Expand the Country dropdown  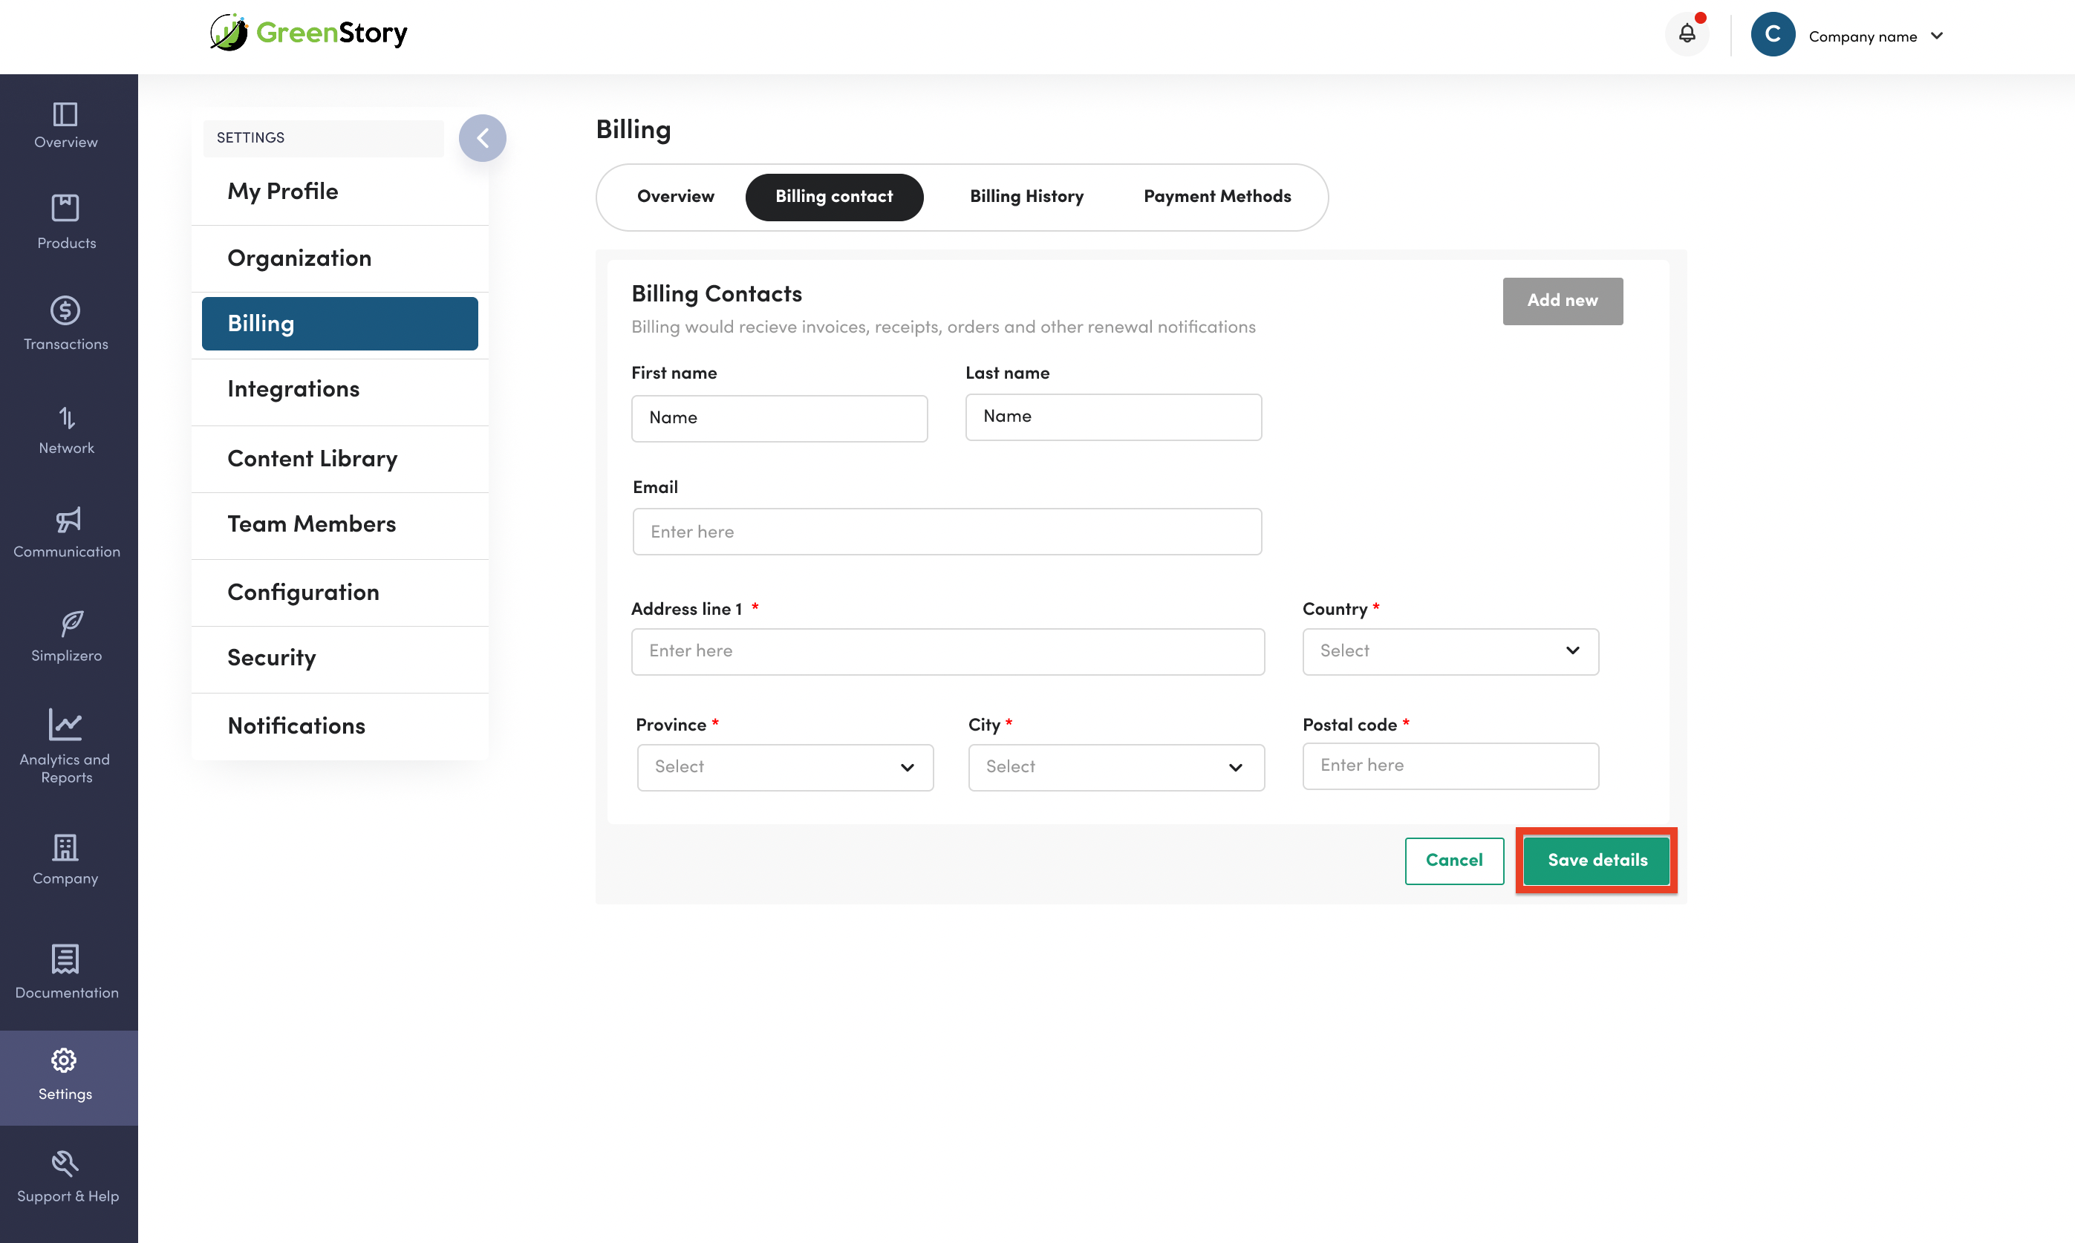pyautogui.click(x=1450, y=650)
